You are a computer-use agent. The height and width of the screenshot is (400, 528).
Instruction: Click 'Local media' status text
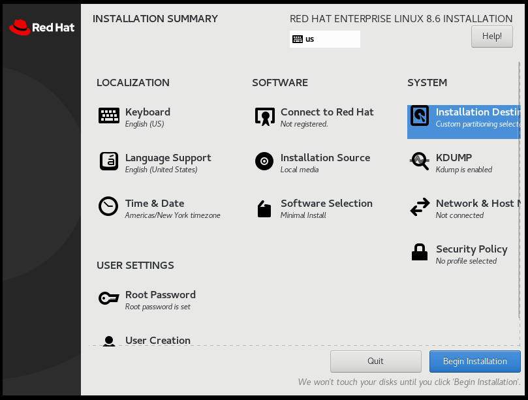tap(300, 170)
